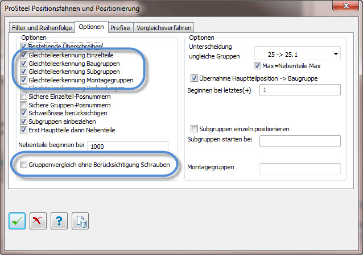Uncheck Subgruppen einbeziehen
The width and height of the screenshot is (363, 255).
23,122
